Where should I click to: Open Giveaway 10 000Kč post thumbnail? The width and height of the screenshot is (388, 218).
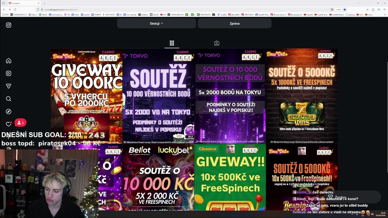pos(86,96)
